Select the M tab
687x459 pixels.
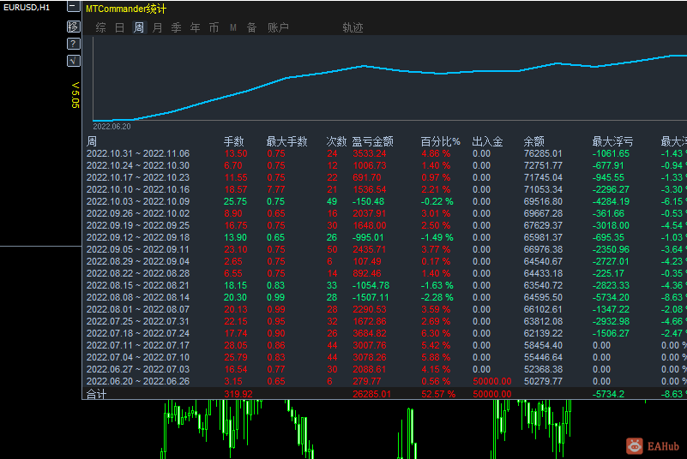[x=233, y=28]
